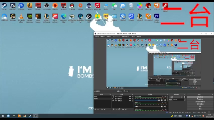Mute the first 麦克风/Aux channel
Image resolution: width=214 pixels, height=120 pixels.
(162, 106)
